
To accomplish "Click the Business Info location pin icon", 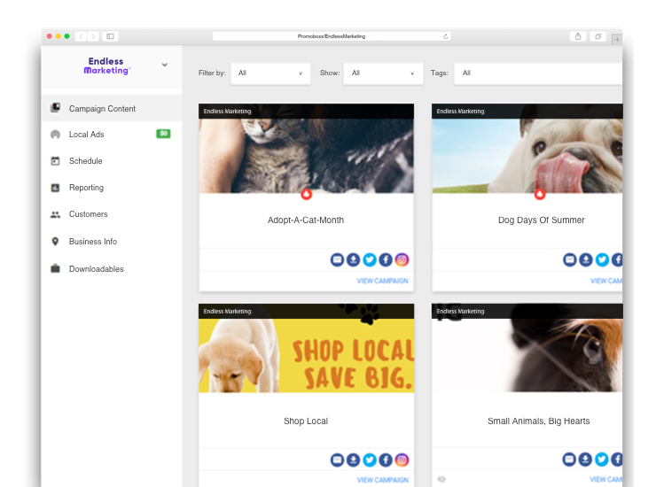I will click(55, 241).
